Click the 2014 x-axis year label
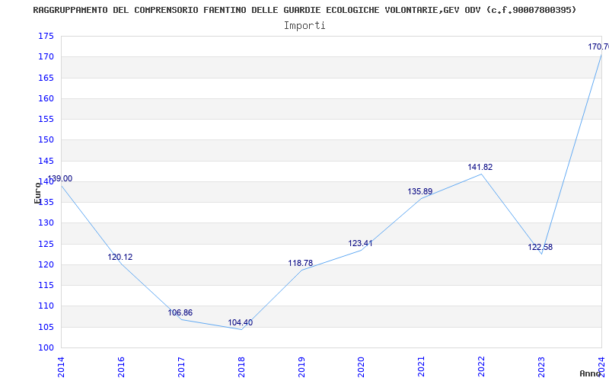 click(61, 367)
